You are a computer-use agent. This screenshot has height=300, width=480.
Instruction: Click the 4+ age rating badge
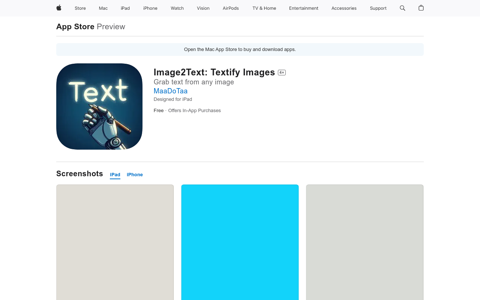pos(282,72)
